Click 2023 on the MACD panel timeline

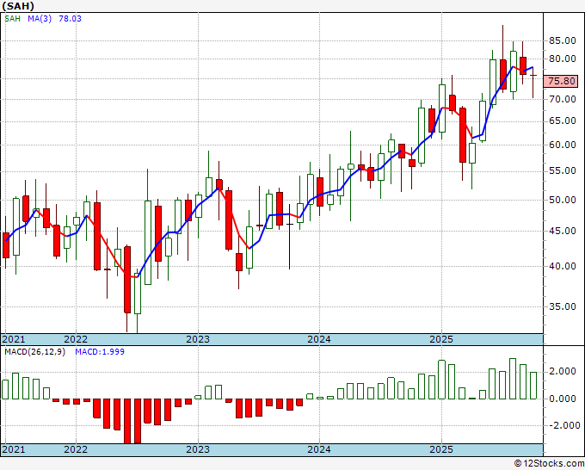tap(198, 449)
